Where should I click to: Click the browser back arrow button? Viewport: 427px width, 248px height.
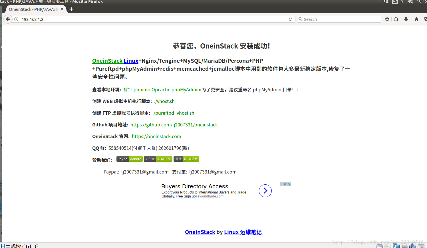click(x=8, y=19)
